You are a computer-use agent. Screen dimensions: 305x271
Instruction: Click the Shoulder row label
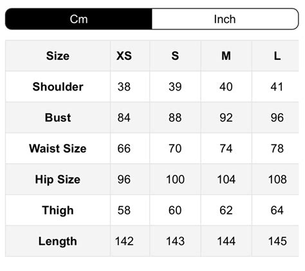58,87
